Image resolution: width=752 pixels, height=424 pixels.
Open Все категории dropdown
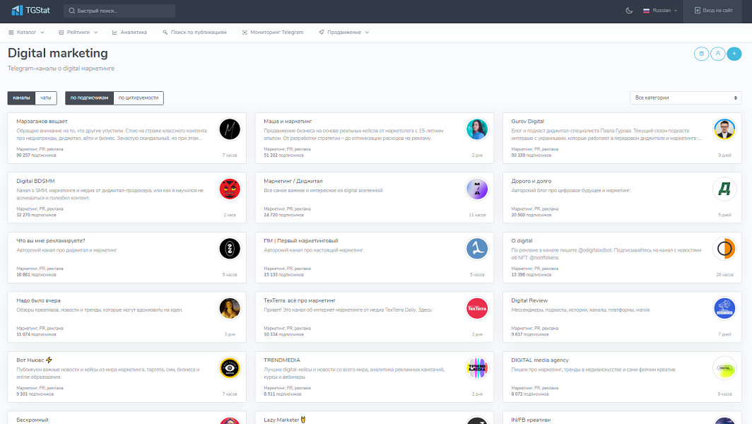point(686,98)
